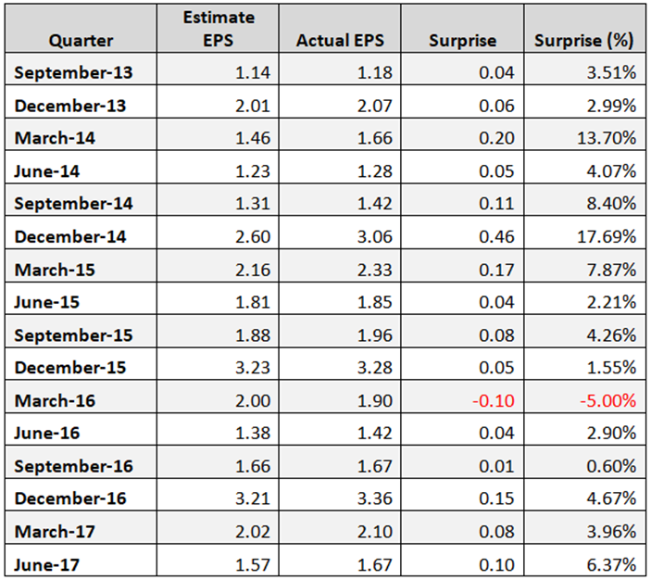Select the March-17 quarter cell
This screenshot has width=651, height=580.
tap(81, 527)
